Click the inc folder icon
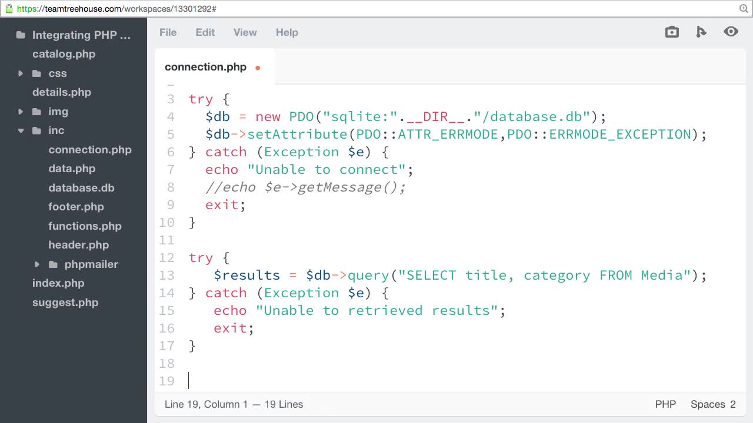The image size is (753, 423). (37, 130)
